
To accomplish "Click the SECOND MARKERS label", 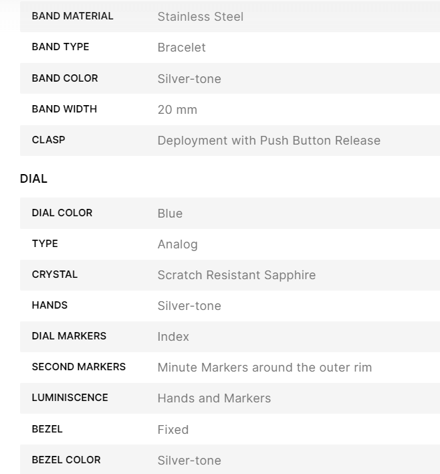I will [x=78, y=367].
